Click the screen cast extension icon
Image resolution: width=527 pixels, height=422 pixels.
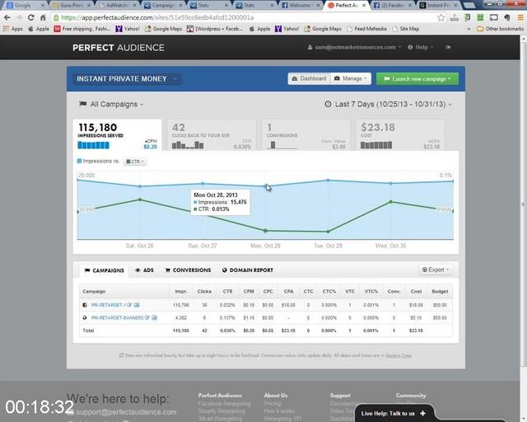pos(494,17)
